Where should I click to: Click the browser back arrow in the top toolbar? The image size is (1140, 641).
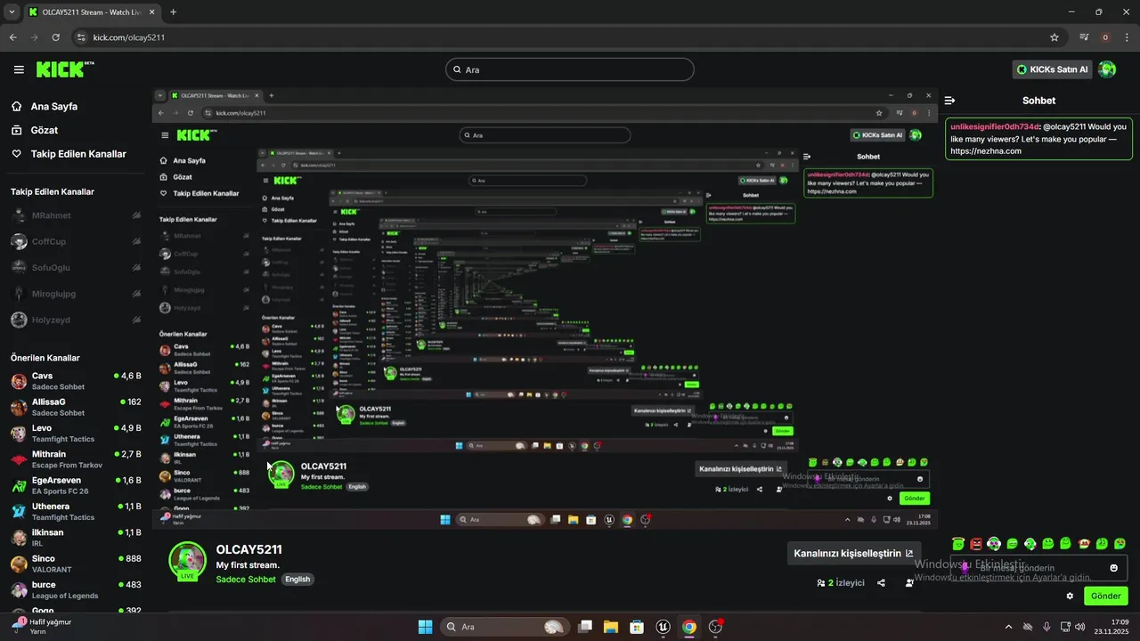point(12,37)
